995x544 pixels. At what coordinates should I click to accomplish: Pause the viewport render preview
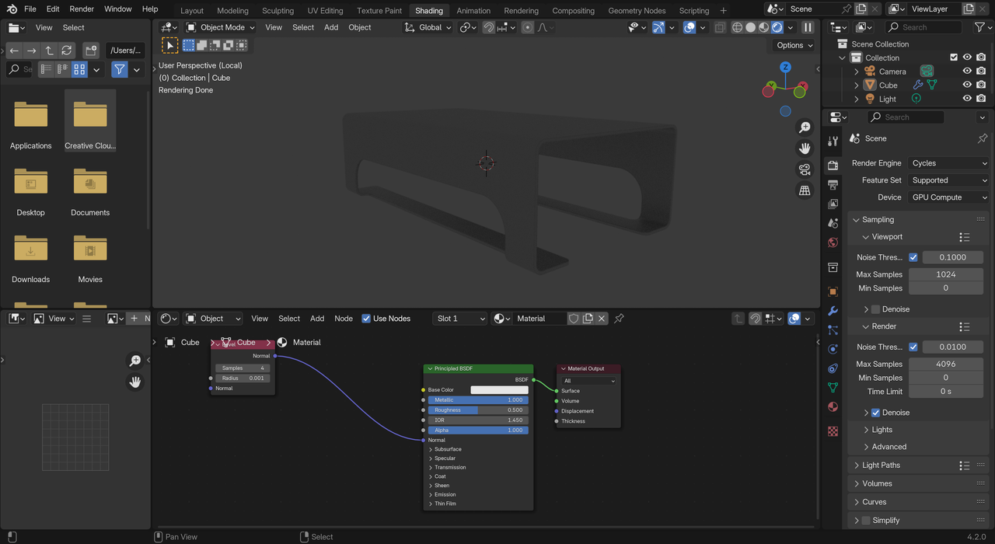pyautogui.click(x=808, y=27)
